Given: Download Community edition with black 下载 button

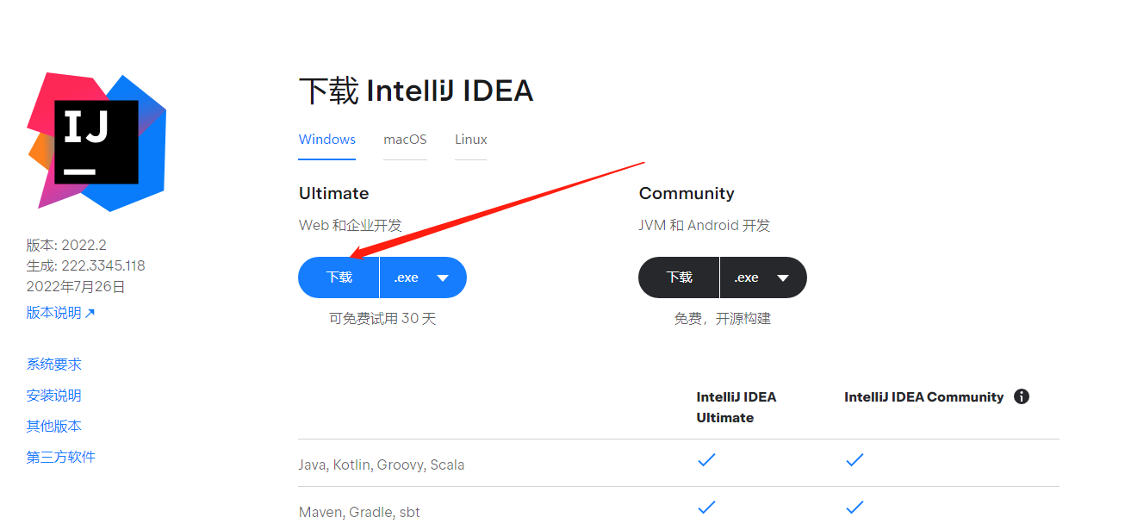Looking at the screenshot, I should click(x=679, y=277).
